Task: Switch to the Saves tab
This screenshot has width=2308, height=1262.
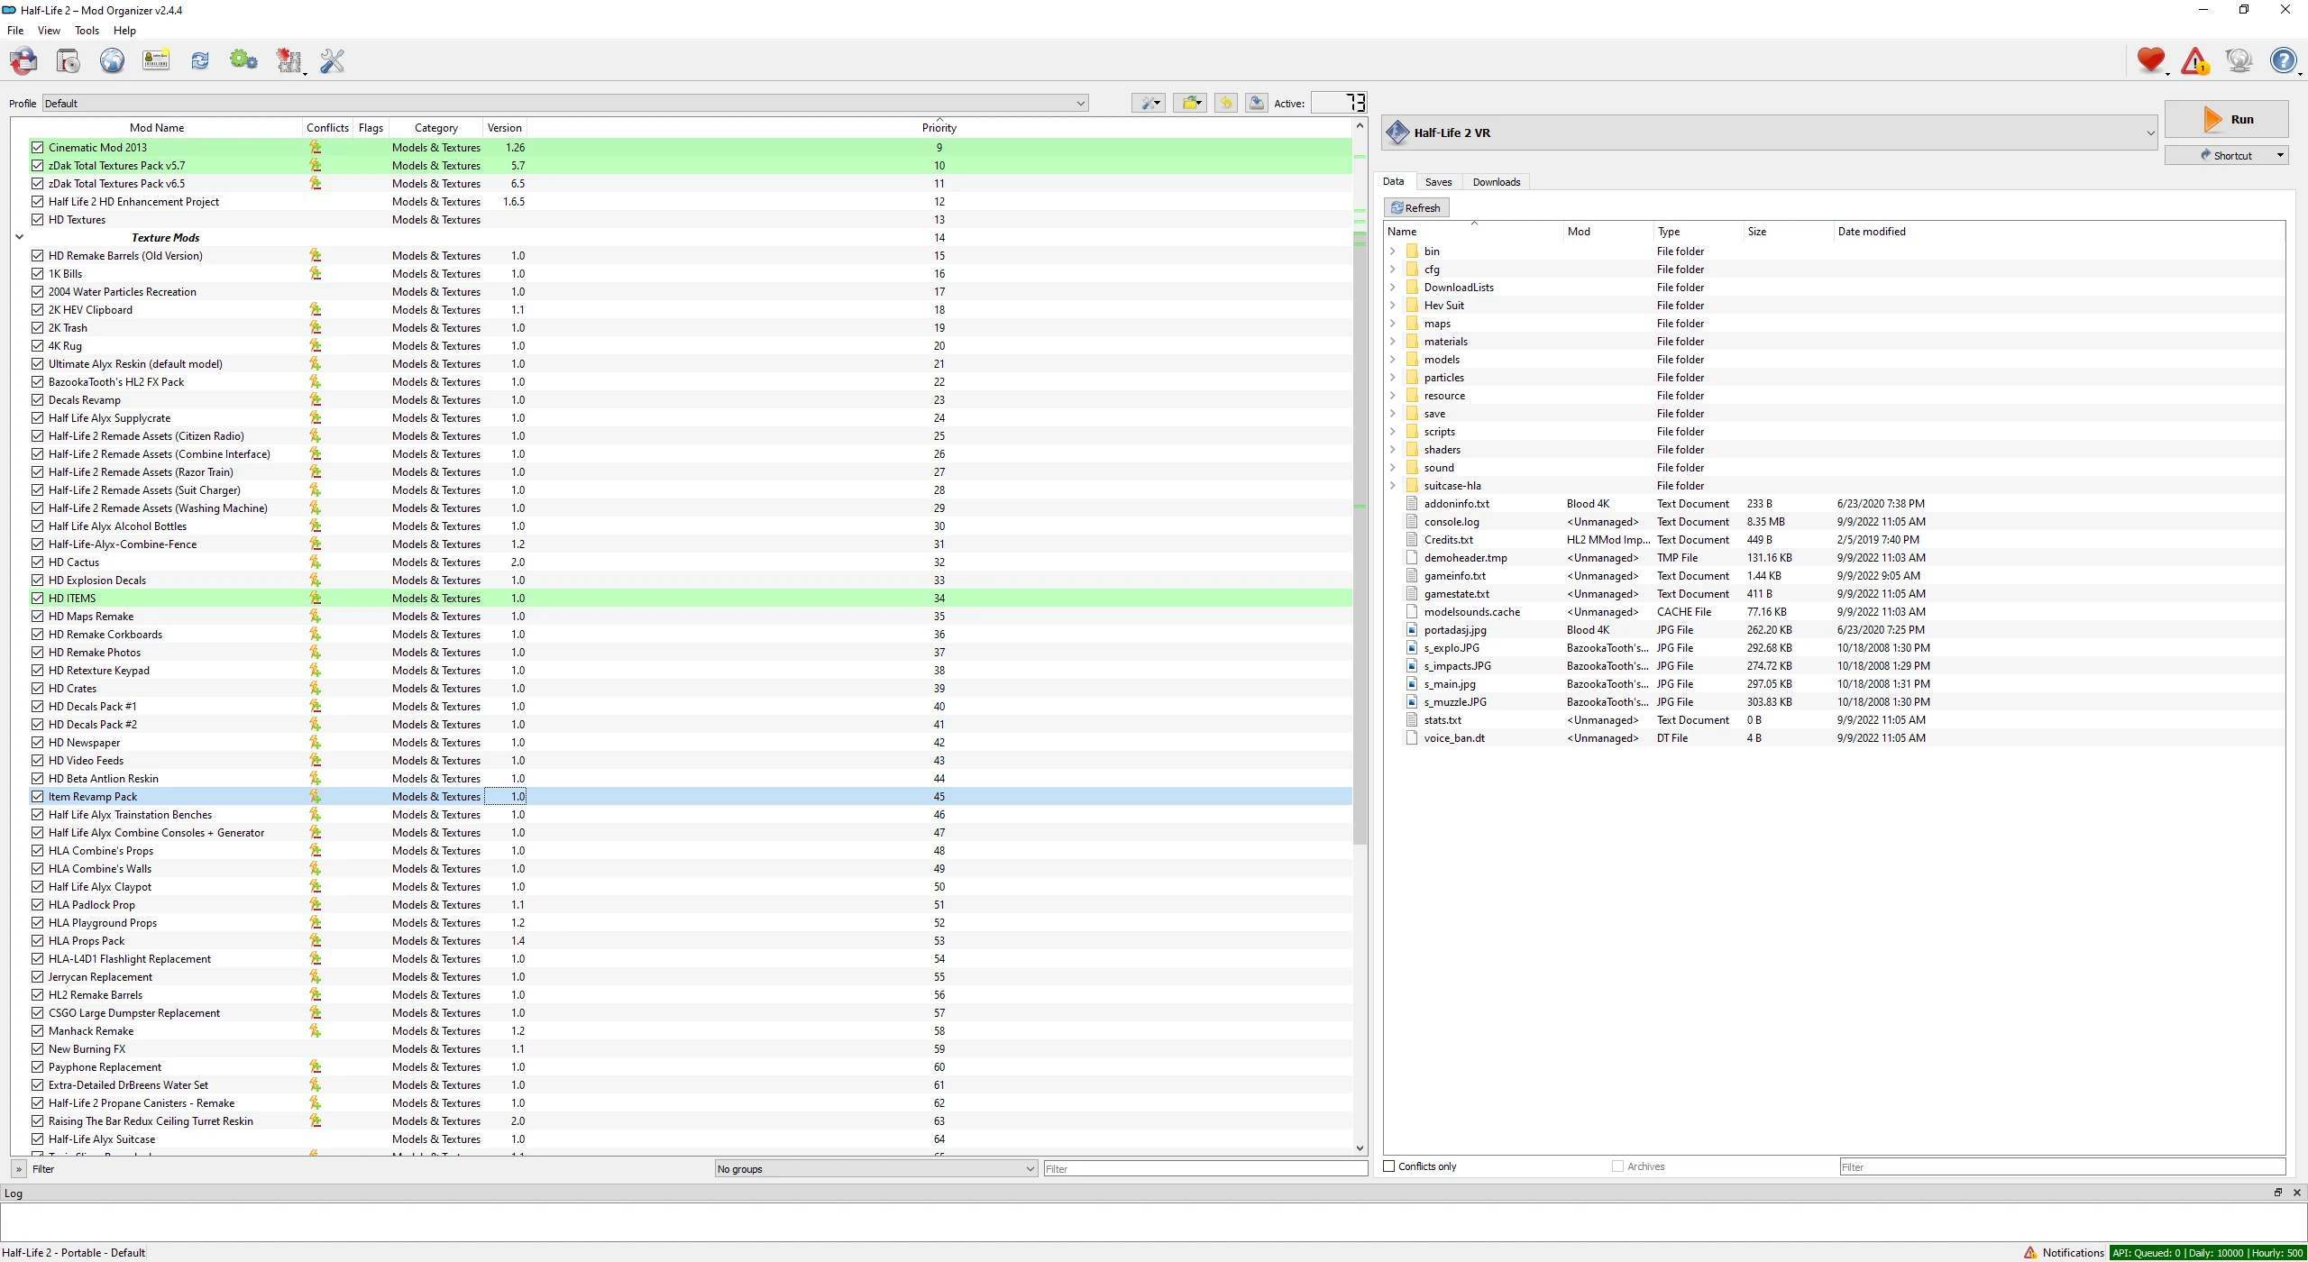Action: click(1438, 182)
